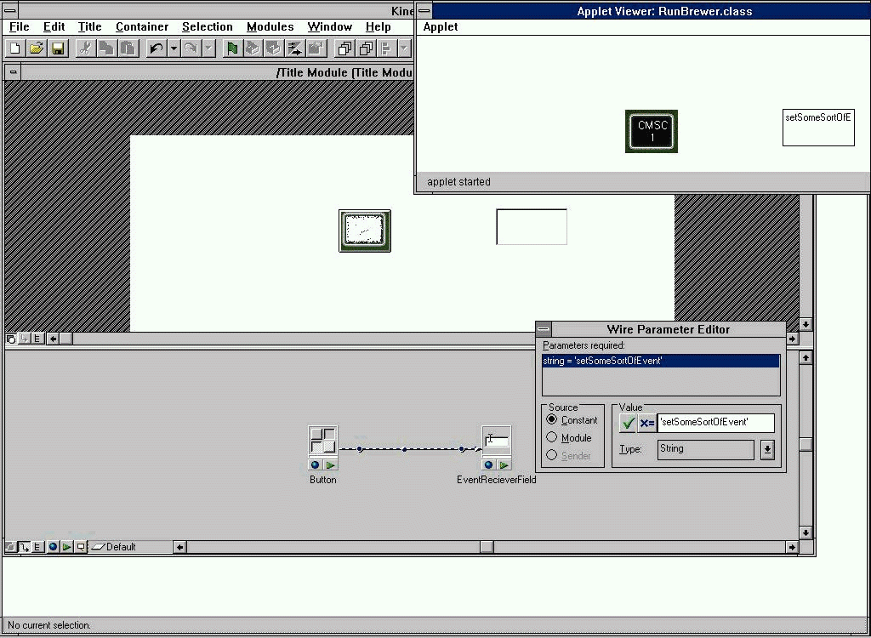871x638 pixels.
Task: Click the Value text field in Wire Parameter Editor
Action: pyautogui.click(x=714, y=422)
